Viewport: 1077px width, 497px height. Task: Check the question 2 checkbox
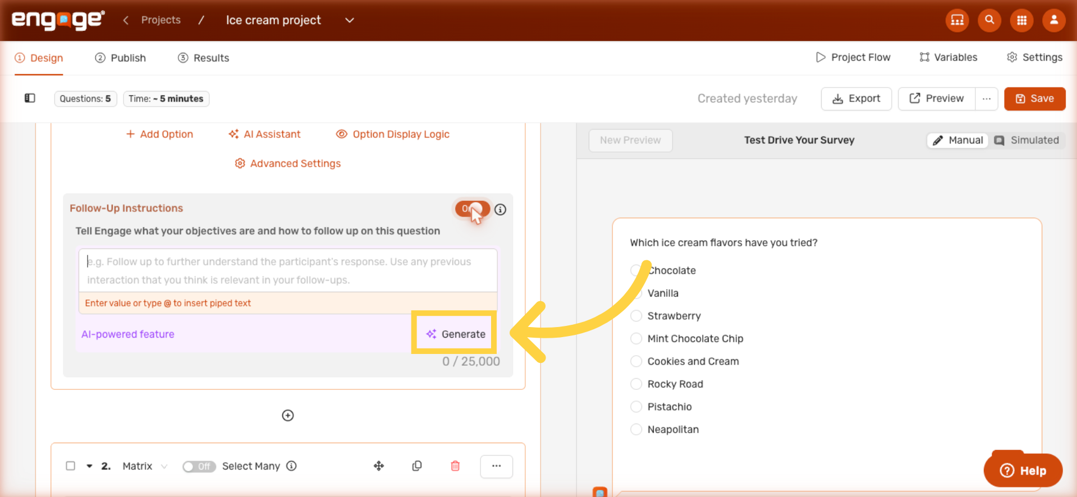(x=71, y=466)
